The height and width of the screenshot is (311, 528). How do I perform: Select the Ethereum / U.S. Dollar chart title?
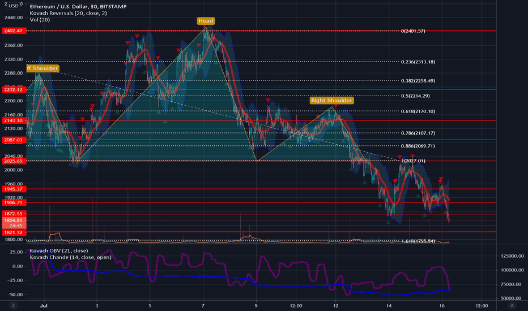click(78, 6)
